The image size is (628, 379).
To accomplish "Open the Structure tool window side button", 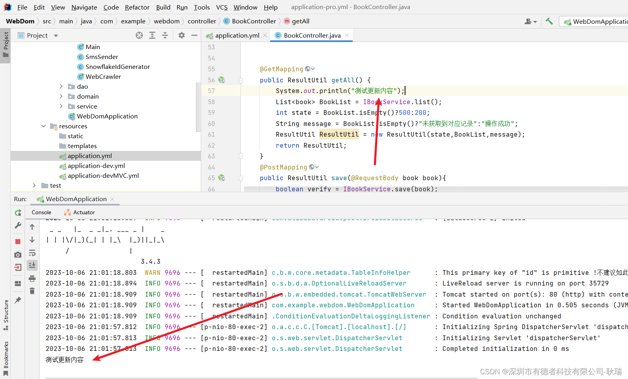I will pos(6,315).
